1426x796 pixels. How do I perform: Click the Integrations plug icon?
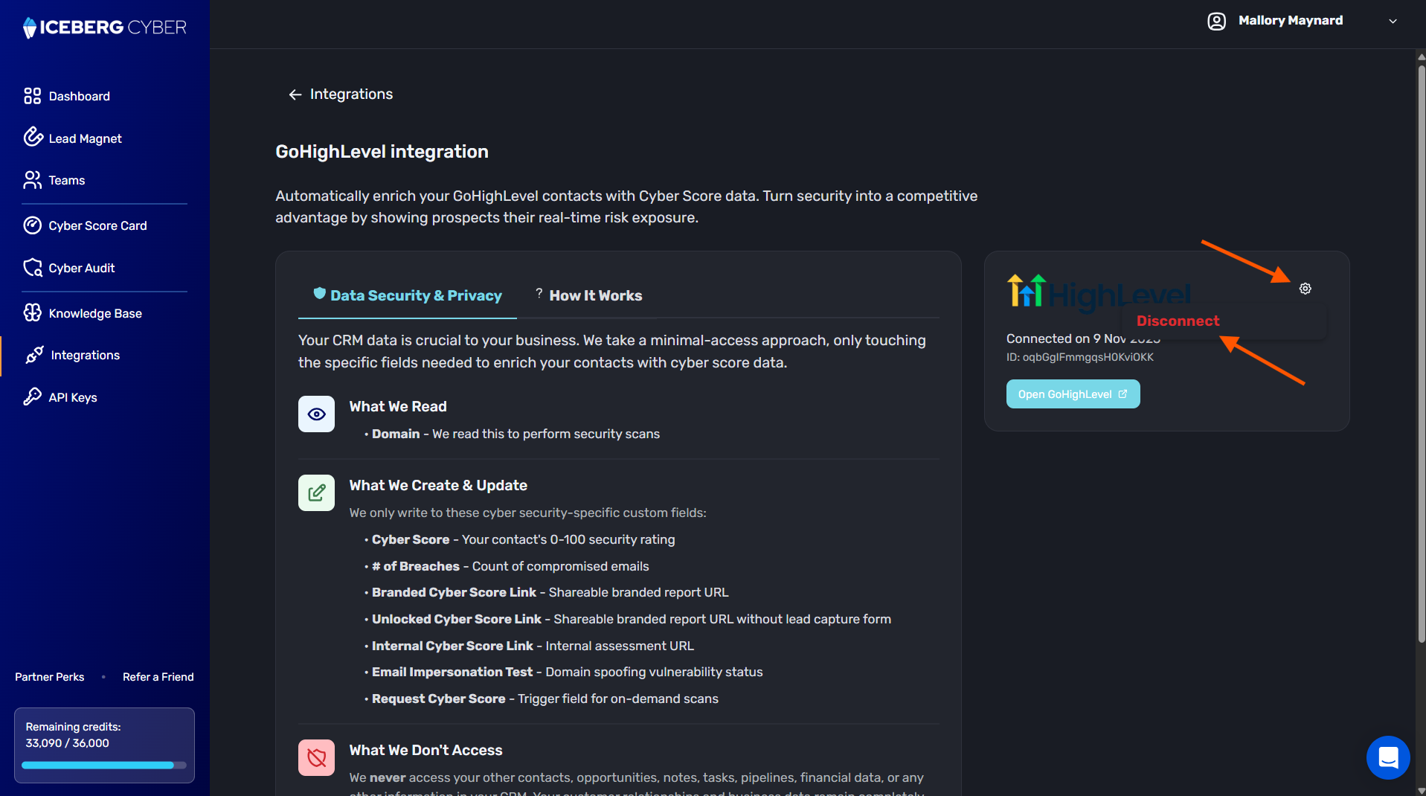tap(34, 355)
